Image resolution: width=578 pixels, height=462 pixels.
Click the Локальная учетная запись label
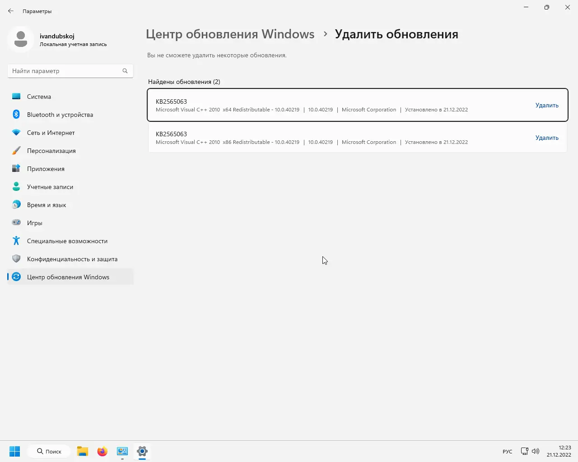73,44
